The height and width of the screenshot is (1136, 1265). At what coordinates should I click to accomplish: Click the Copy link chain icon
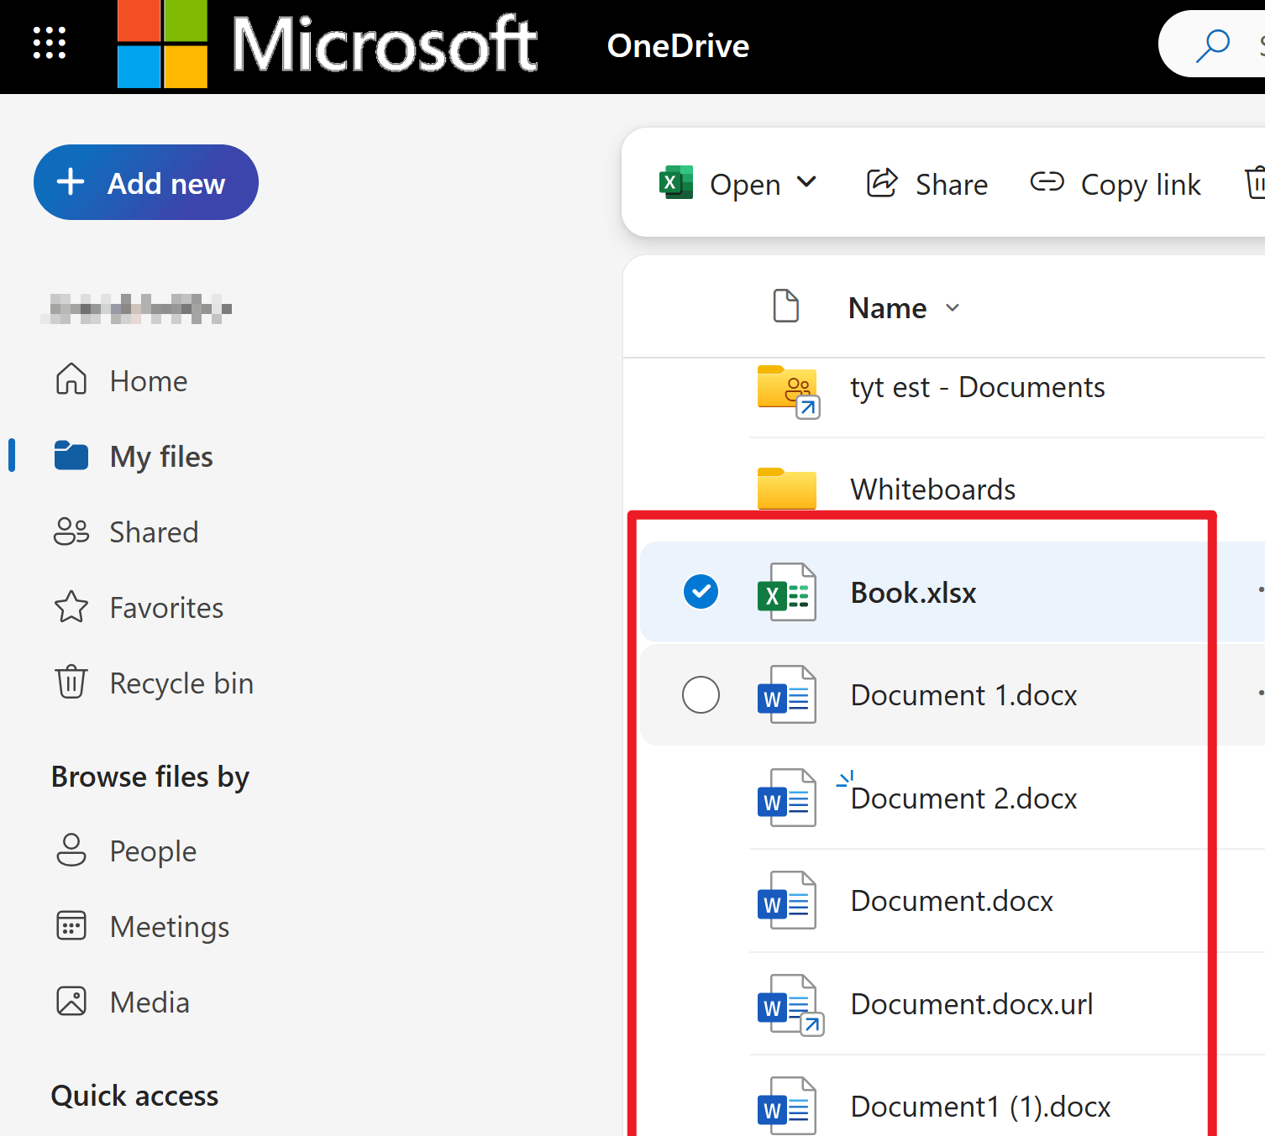pyautogui.click(x=1047, y=181)
